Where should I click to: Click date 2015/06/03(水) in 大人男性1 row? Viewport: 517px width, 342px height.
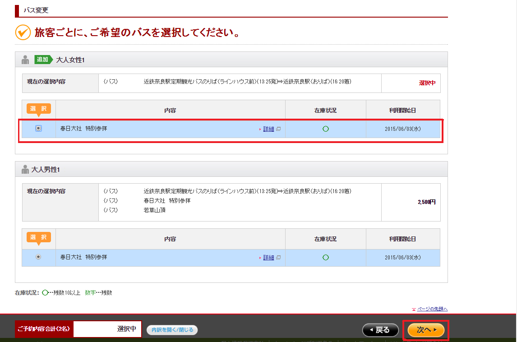point(402,258)
